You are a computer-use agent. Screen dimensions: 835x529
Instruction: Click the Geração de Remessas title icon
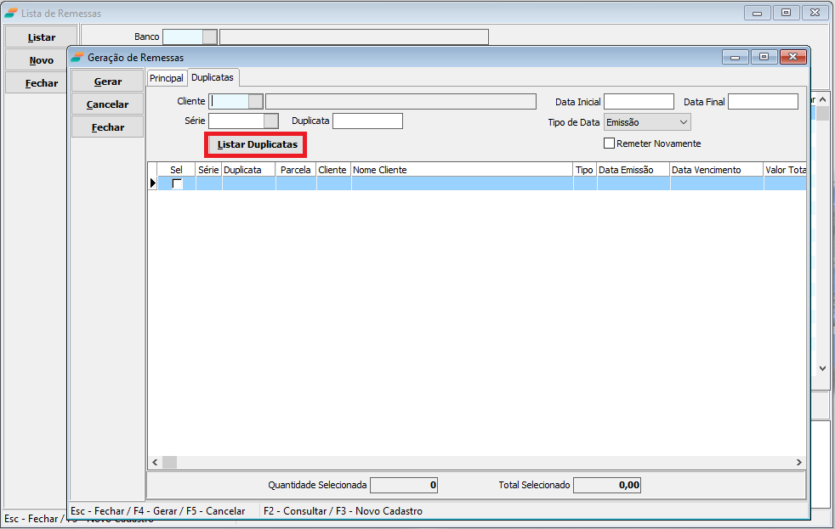[x=77, y=57]
